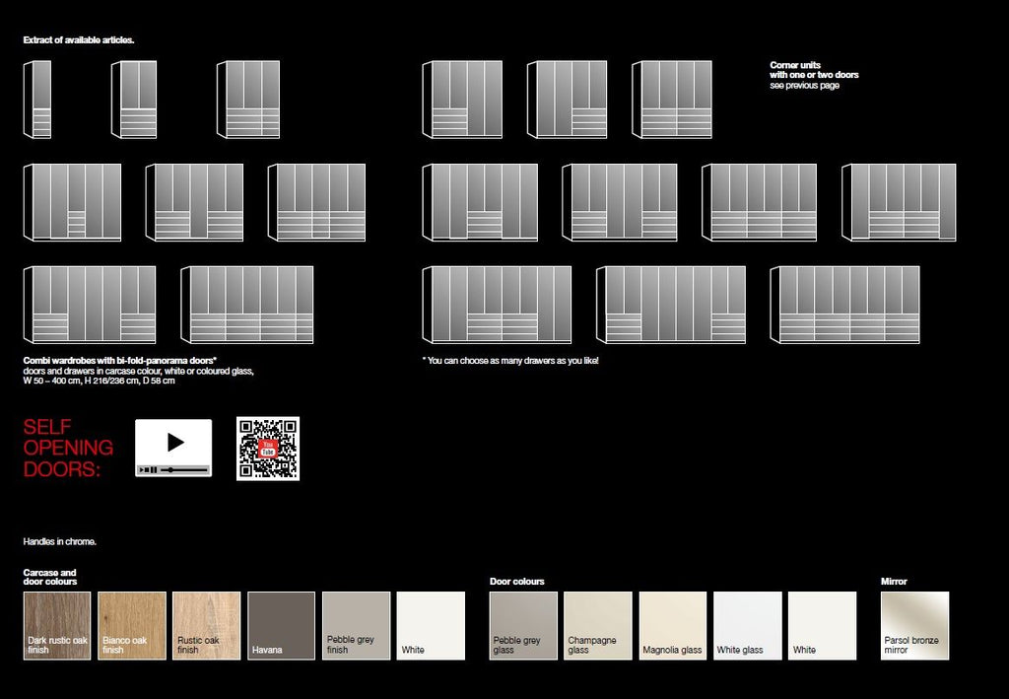Click the YouTube QR code
The image size is (1009, 699).
268,448
